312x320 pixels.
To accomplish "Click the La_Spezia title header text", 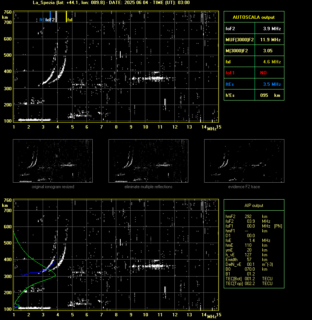I will pyautogui.click(x=111, y=3).
